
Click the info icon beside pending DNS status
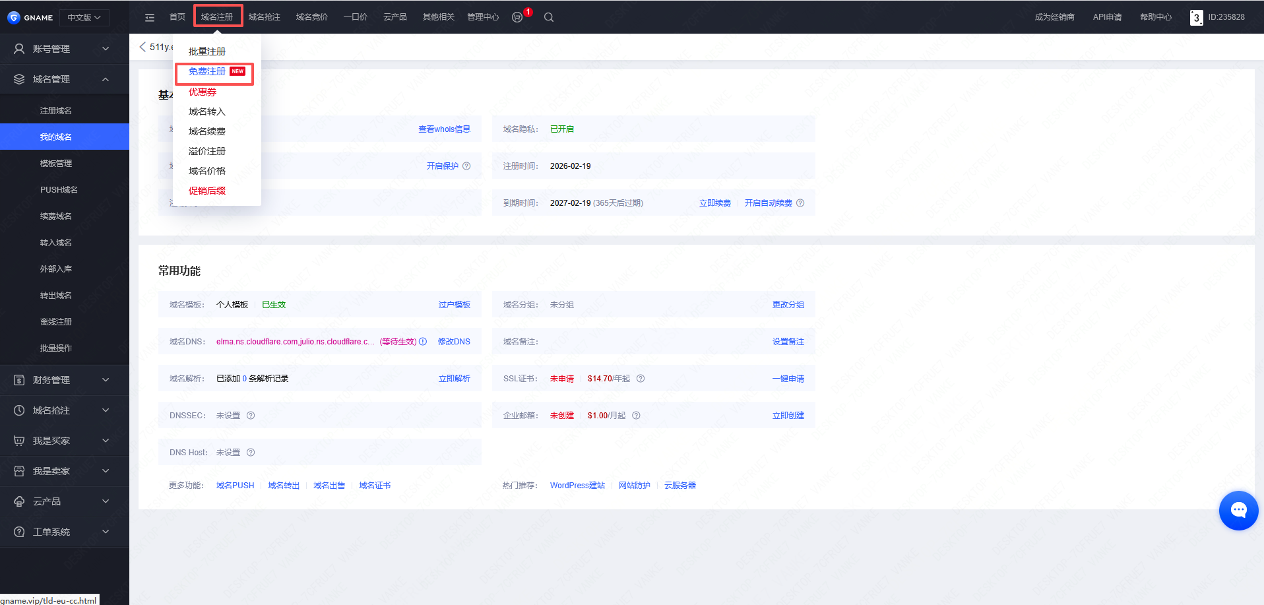[423, 342]
